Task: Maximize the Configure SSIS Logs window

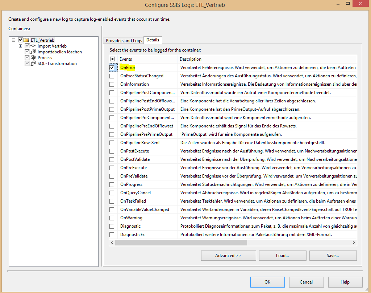Action: click(x=348, y=4)
